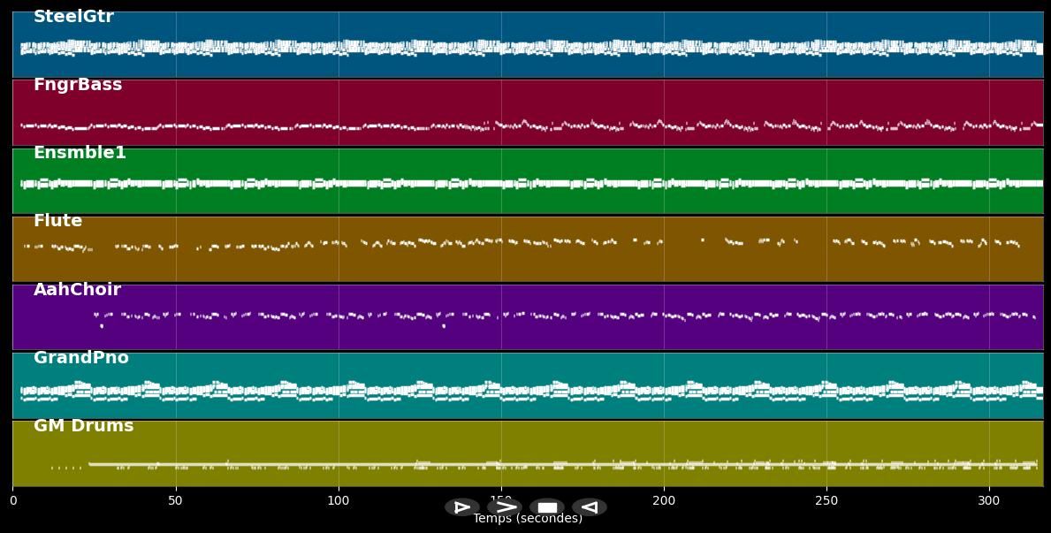
Task: Jump to the 100 seconds axis marker
Action: point(339,500)
